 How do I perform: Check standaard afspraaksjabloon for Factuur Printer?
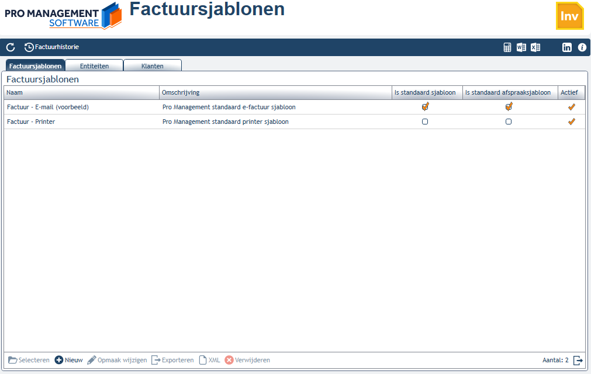tap(509, 122)
